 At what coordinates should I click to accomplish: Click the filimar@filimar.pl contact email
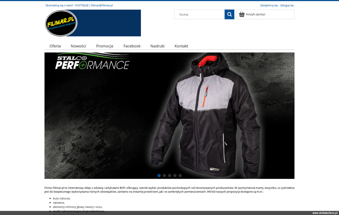pyautogui.click(x=102, y=5)
